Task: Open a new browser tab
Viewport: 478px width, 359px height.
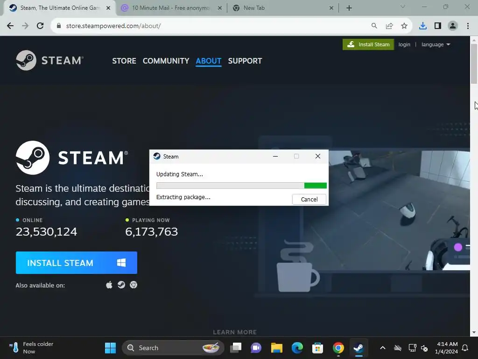Action: [349, 8]
